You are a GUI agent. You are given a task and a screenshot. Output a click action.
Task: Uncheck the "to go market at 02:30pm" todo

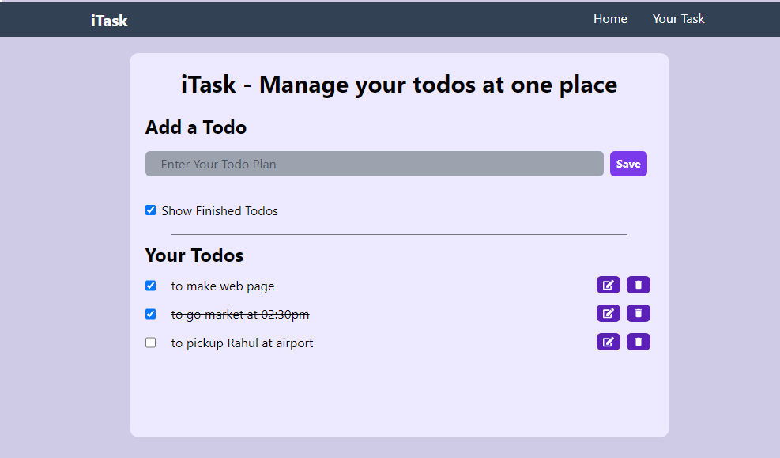pyautogui.click(x=150, y=314)
